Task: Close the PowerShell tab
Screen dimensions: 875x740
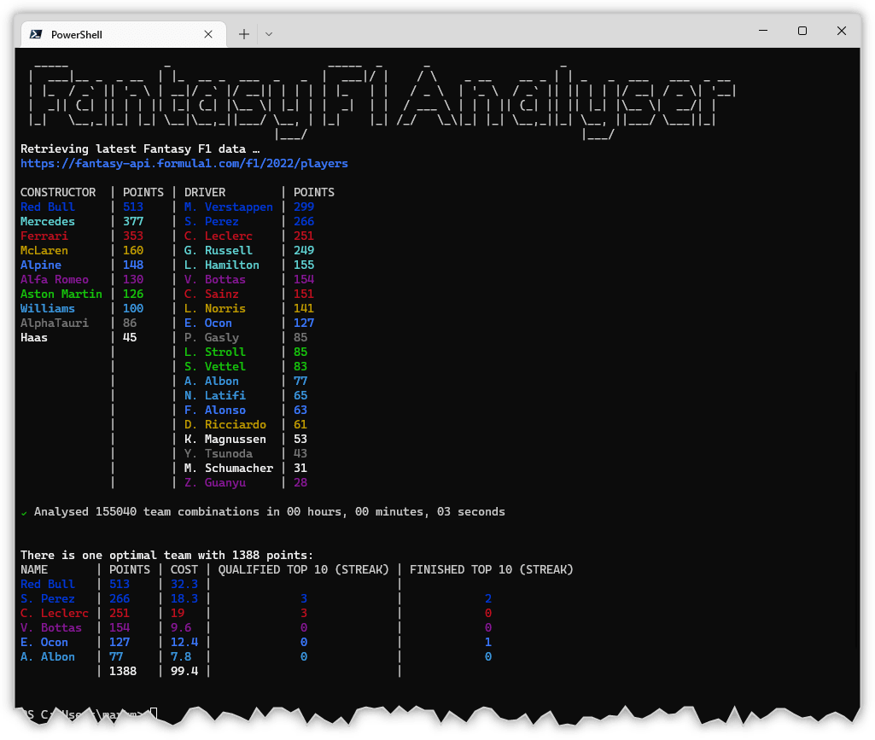Action: [207, 33]
